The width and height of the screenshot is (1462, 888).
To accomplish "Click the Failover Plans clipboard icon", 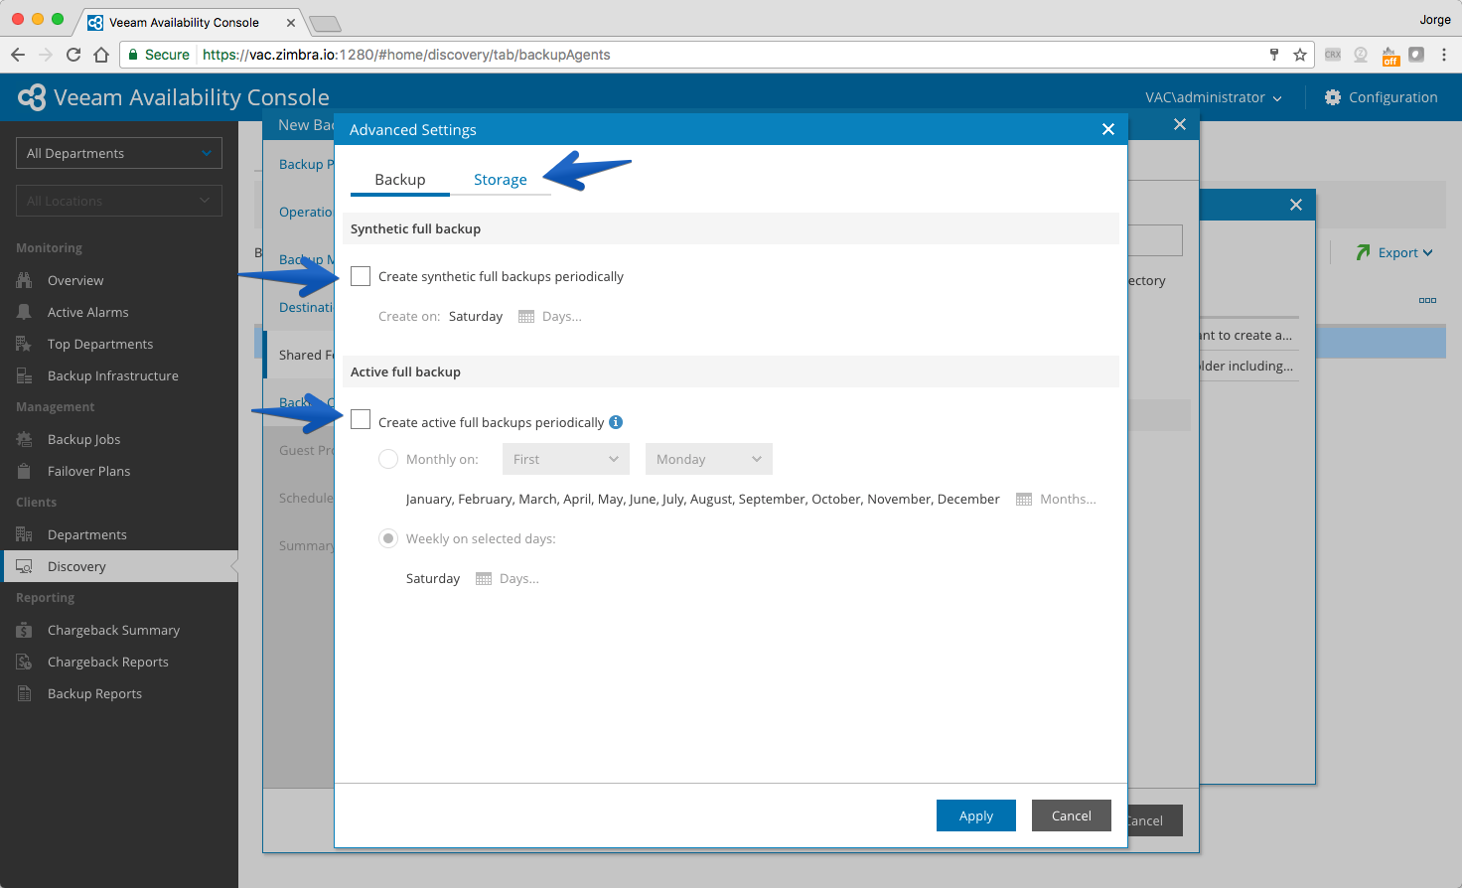I will pyautogui.click(x=24, y=471).
